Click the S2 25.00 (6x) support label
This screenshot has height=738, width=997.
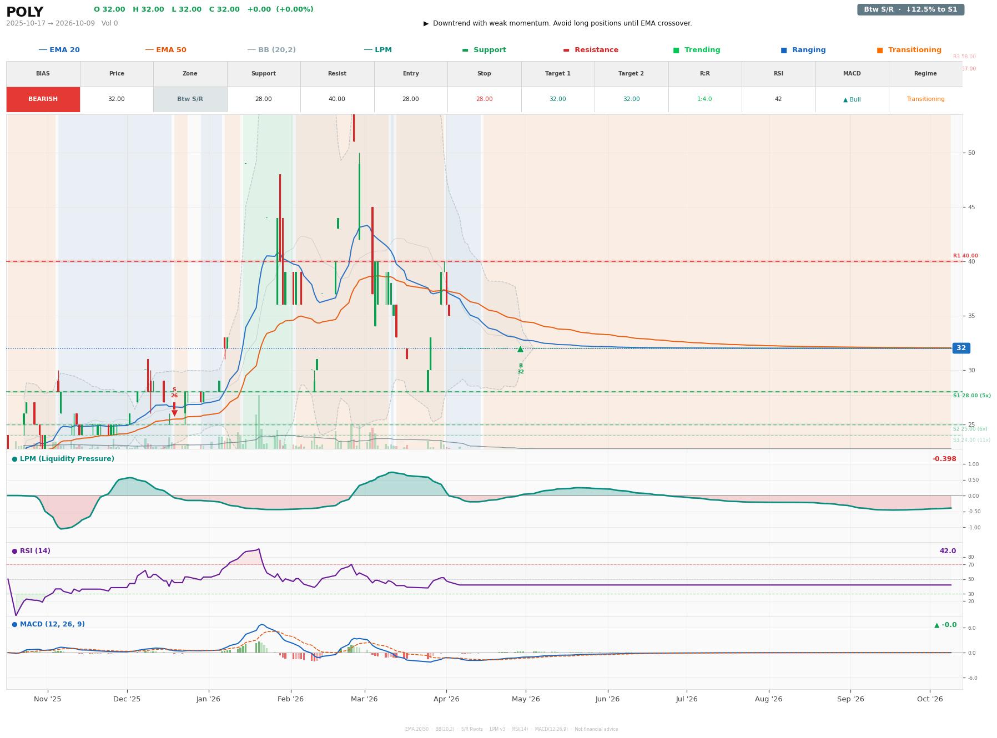point(970,429)
